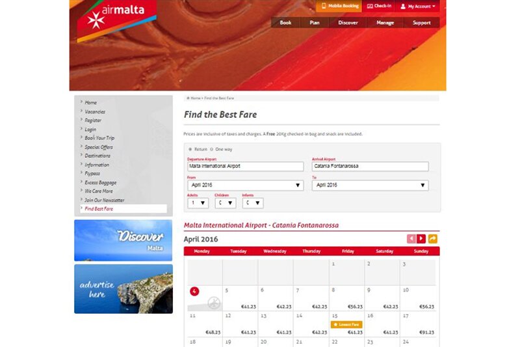The image size is (520, 347).
Task: Select the highlighted date 4
Action: coord(194,292)
